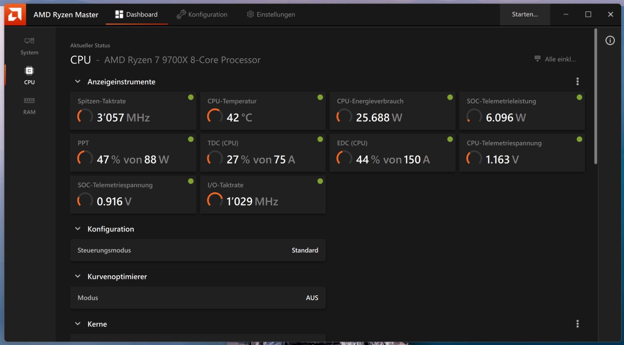Toggle green status dot on CPU-Energieverbrauch
This screenshot has height=345, width=624.
tap(450, 97)
